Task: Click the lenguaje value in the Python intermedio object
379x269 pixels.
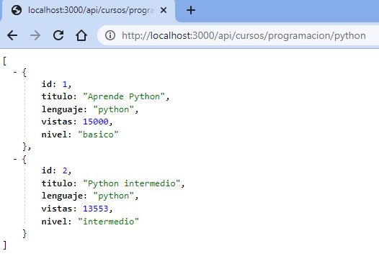Action: [114, 196]
